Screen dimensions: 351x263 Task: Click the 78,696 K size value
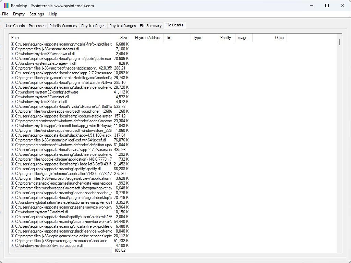pyautogui.click(x=121, y=59)
